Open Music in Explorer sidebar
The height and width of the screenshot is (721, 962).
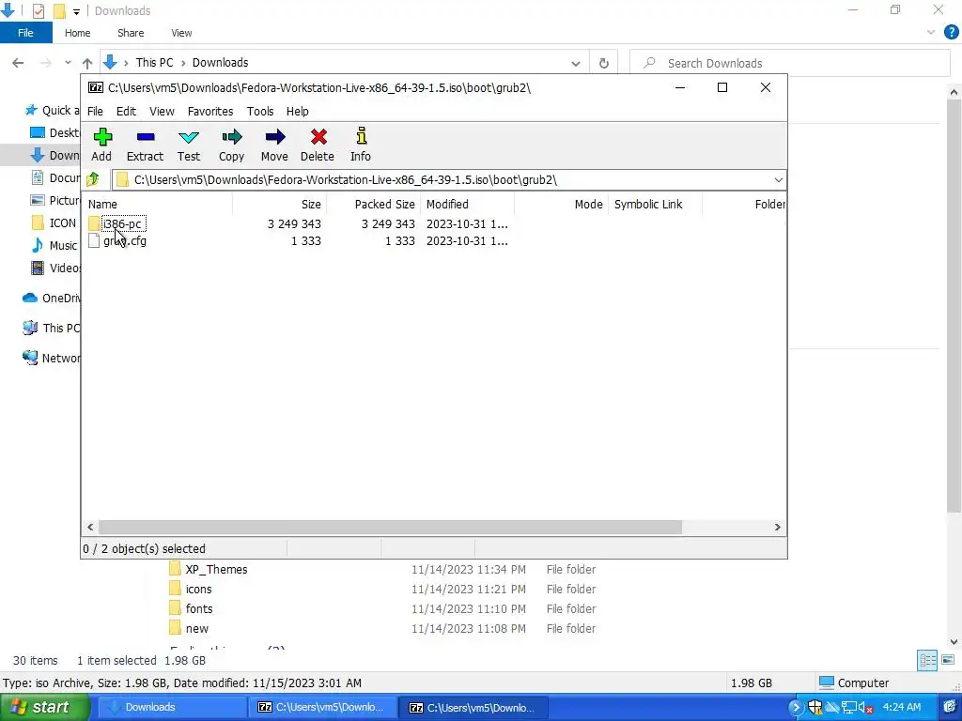pos(54,245)
